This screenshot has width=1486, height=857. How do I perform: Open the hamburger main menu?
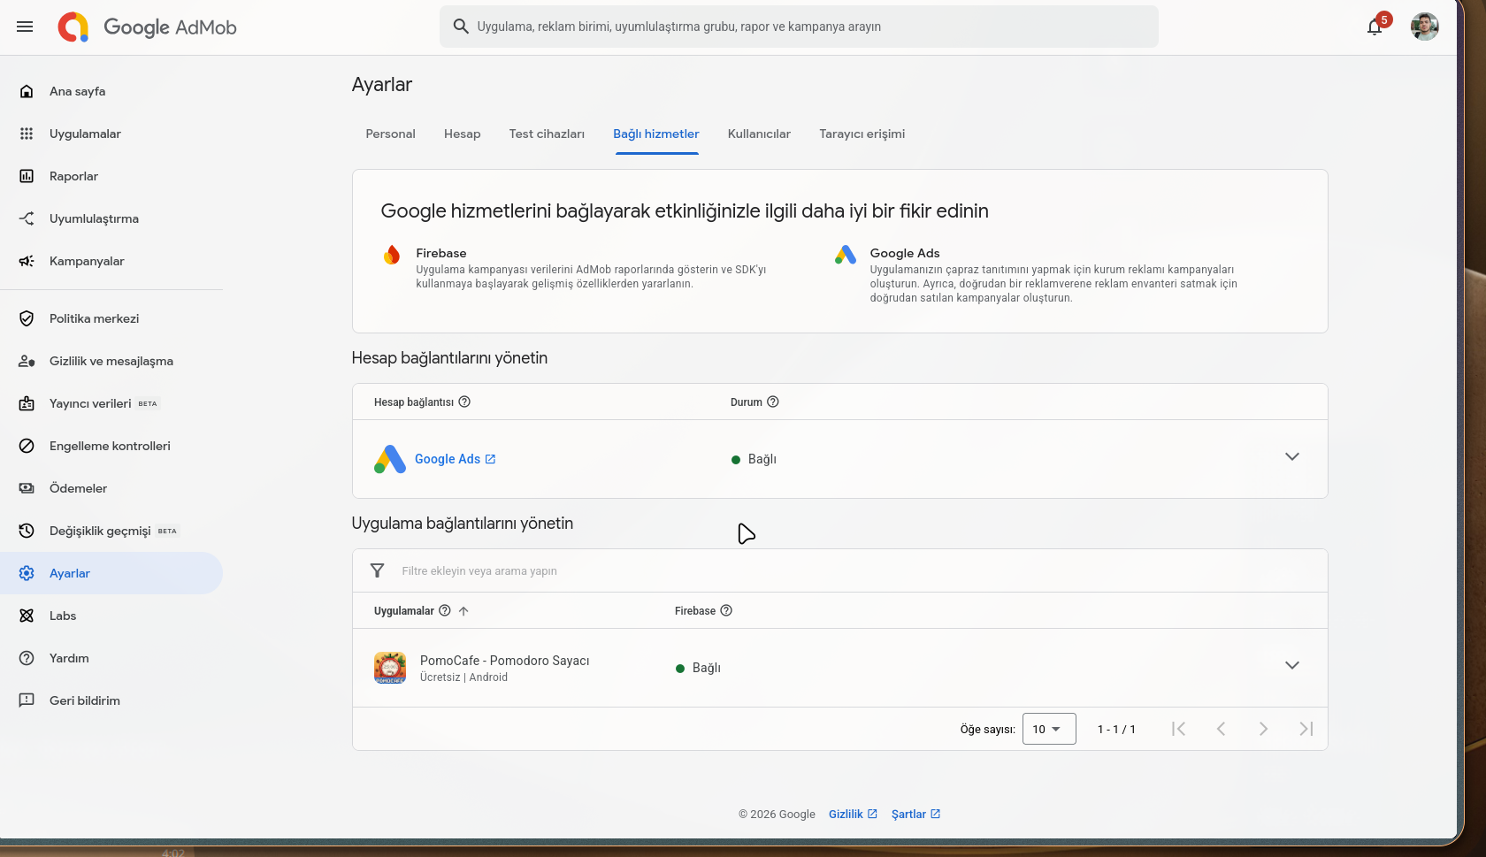(x=25, y=27)
